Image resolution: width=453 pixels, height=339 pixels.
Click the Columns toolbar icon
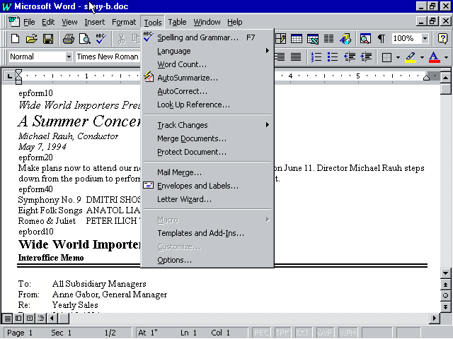coord(328,38)
